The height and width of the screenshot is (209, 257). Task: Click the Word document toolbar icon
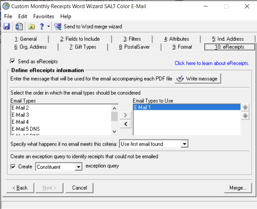tap(19, 26)
